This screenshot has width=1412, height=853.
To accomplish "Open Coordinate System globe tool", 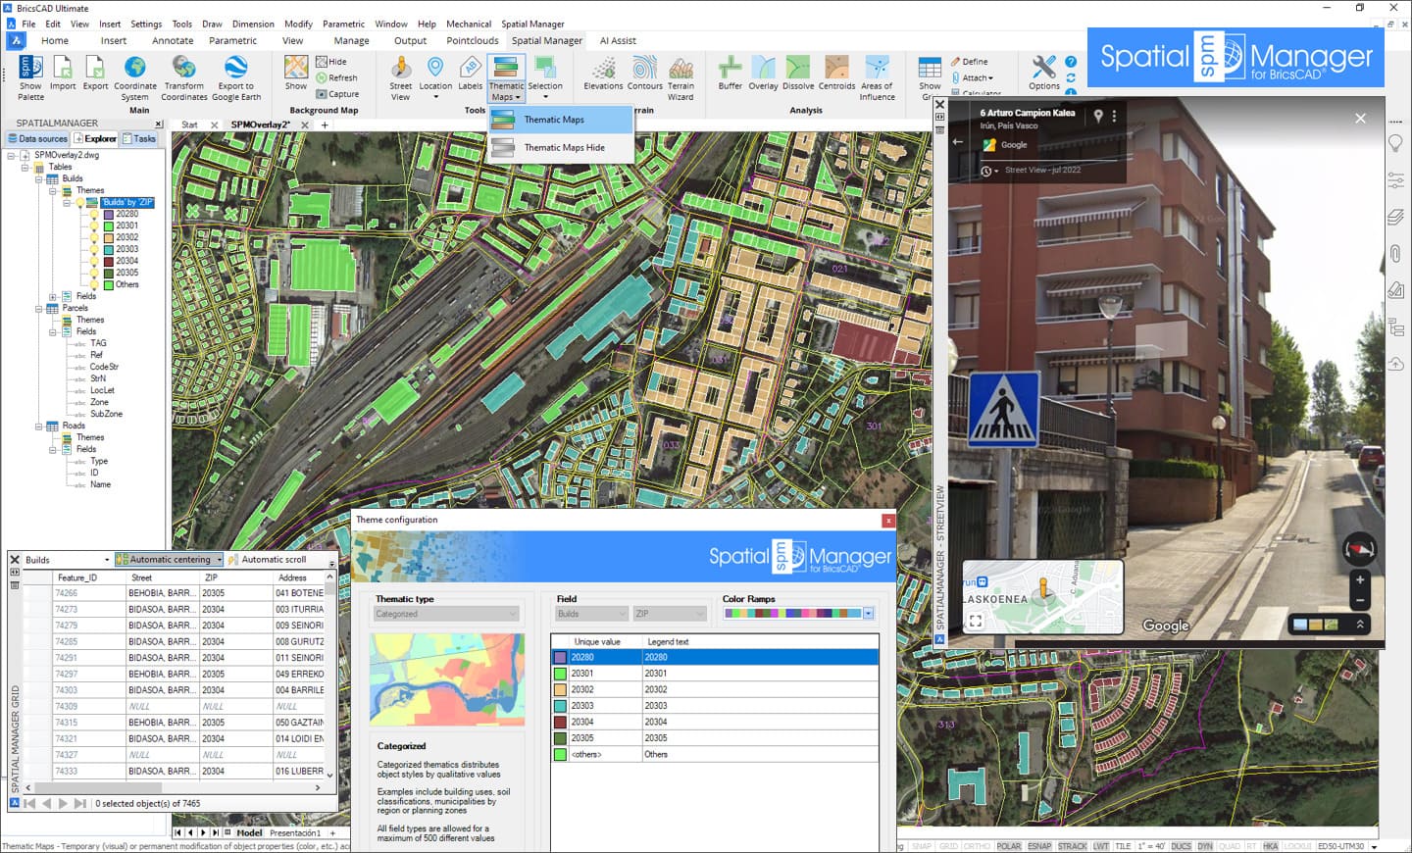I will click(135, 77).
